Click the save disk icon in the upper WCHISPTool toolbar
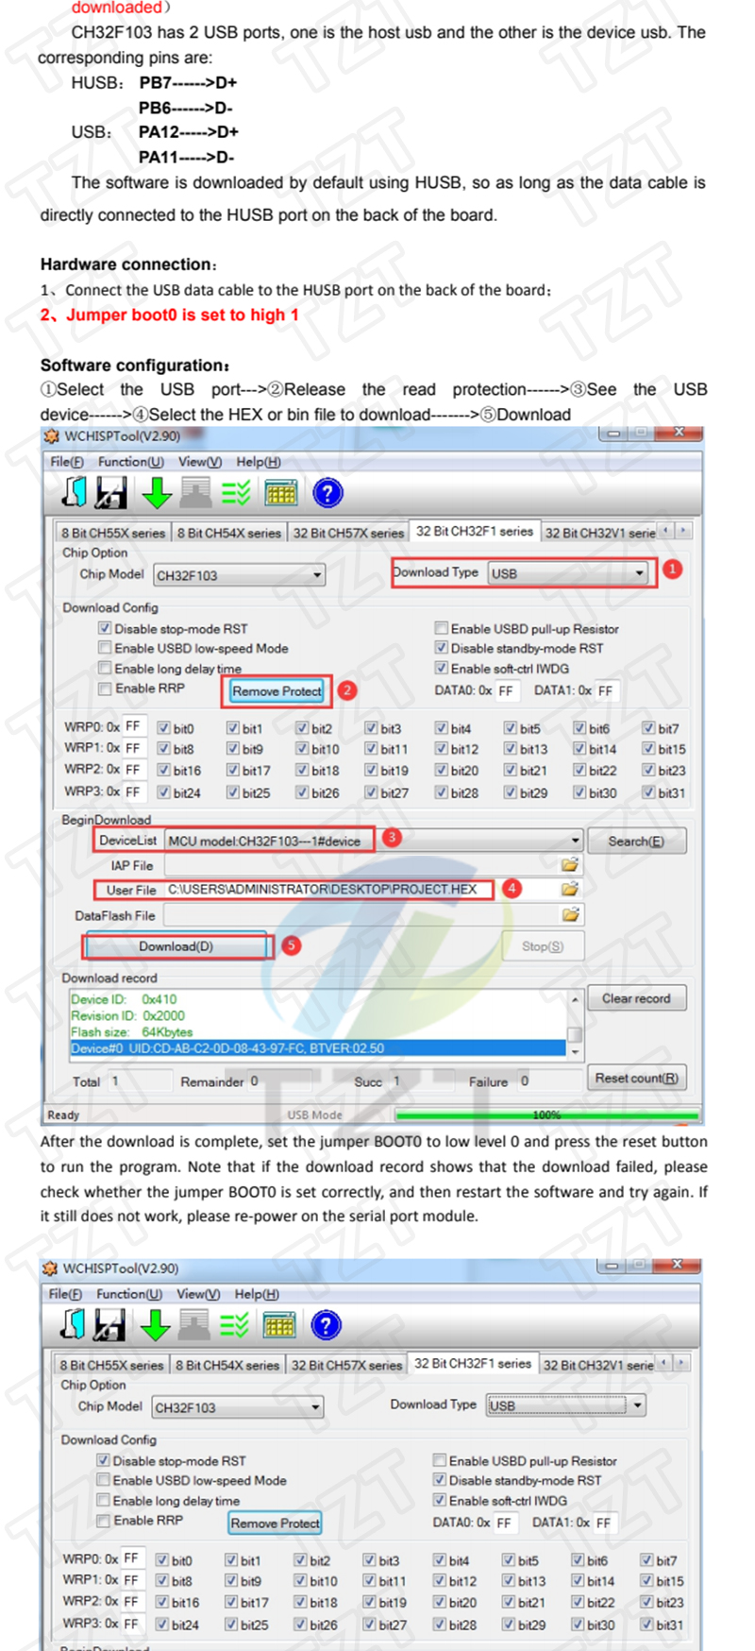Image resolution: width=755 pixels, height=1651 pixels. pyautogui.click(x=111, y=492)
